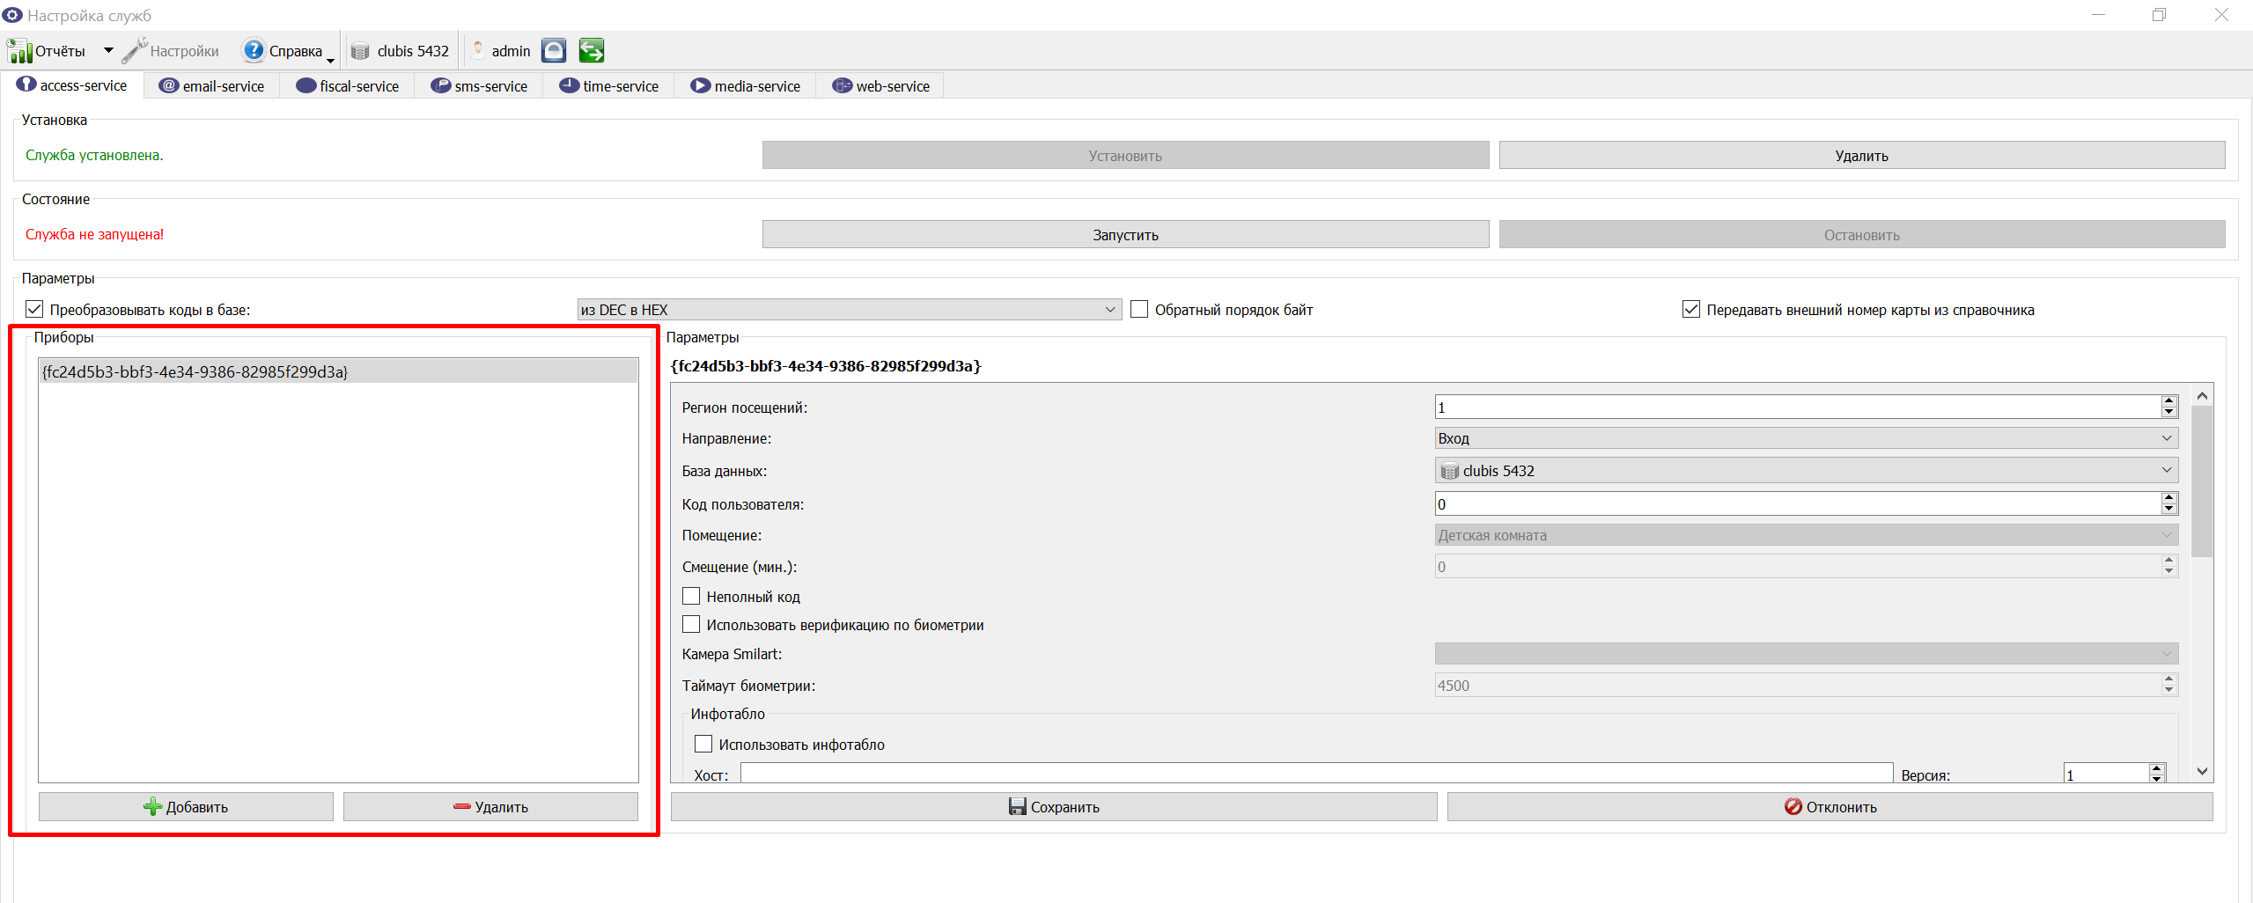Open the Справка help menu
Screen dimensions: 2253x903
[x=282, y=51]
